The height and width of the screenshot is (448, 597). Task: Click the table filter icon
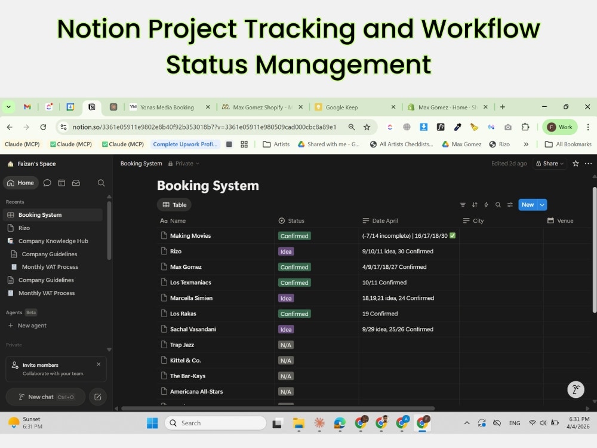pos(463,204)
